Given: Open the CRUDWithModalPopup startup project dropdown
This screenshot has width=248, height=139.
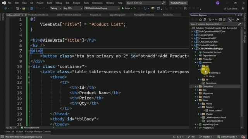Looking at the screenshot, I should point(102,8).
